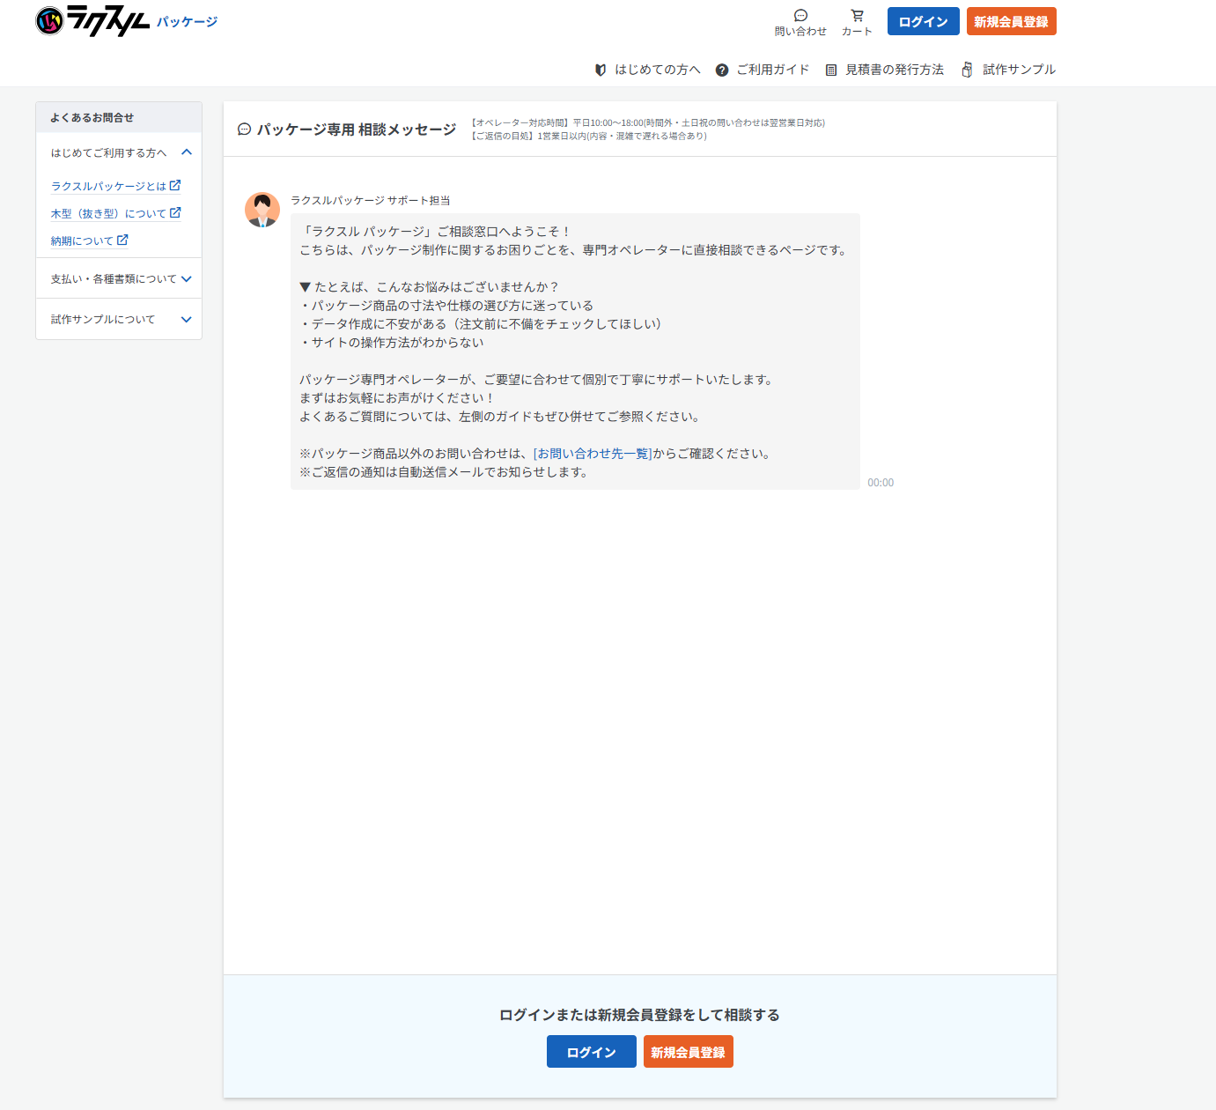
Task: Click the パッケージ専用 相談メッセージ heading
Action: (x=357, y=129)
